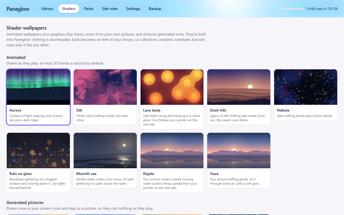Go to the Site rules tab
The width and height of the screenshot is (344, 215).
tap(110, 9)
